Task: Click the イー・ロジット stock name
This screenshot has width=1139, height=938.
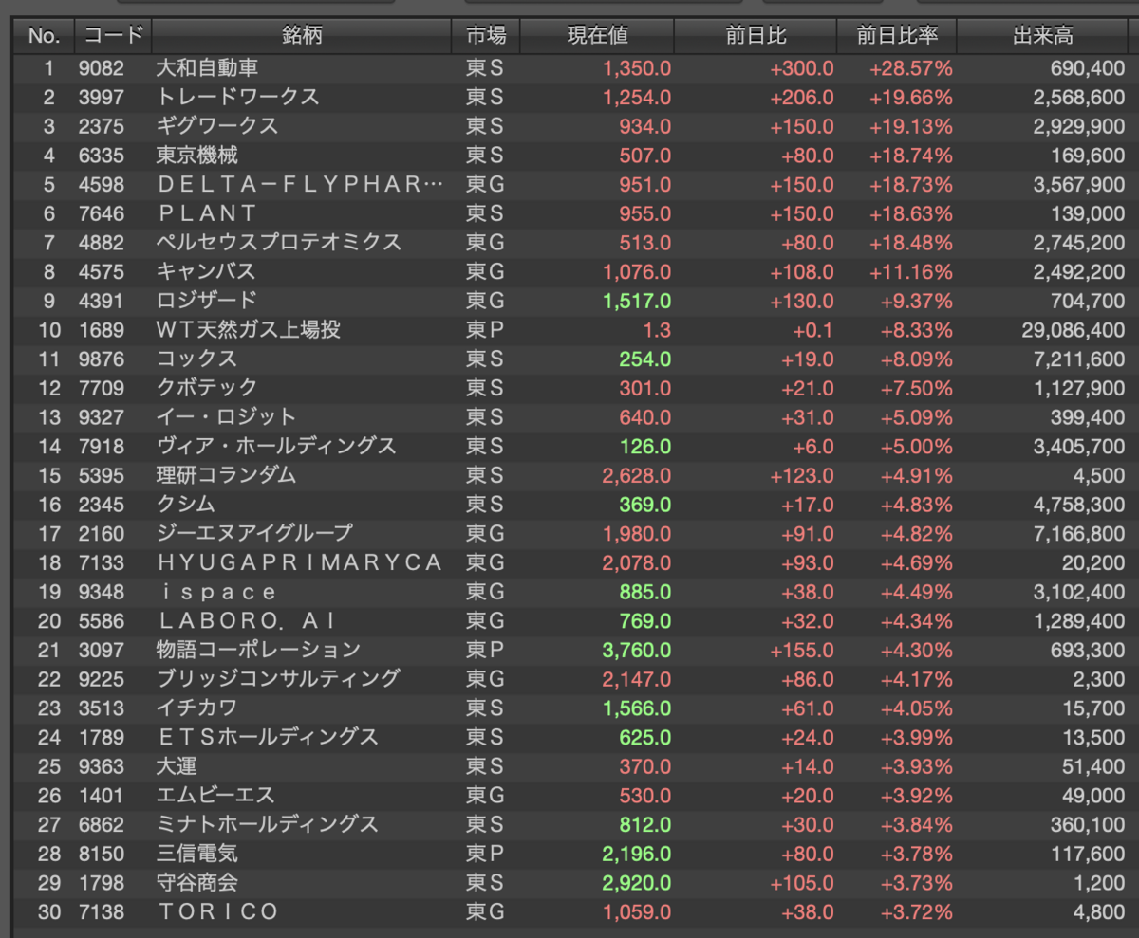Action: pos(227,416)
